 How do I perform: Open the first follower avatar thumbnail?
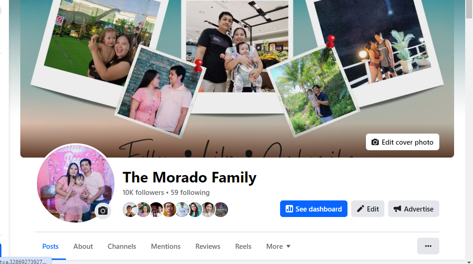coord(130,210)
